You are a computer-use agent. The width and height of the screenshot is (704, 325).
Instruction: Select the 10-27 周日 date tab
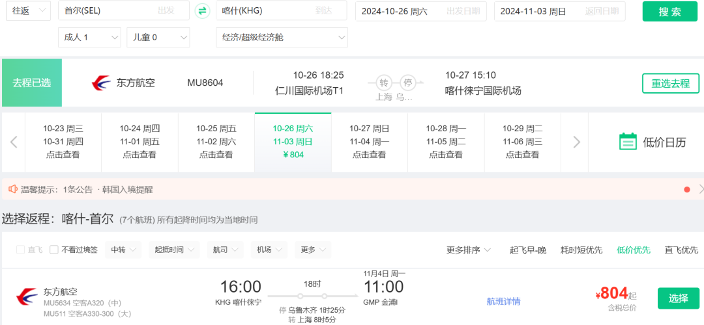click(369, 142)
